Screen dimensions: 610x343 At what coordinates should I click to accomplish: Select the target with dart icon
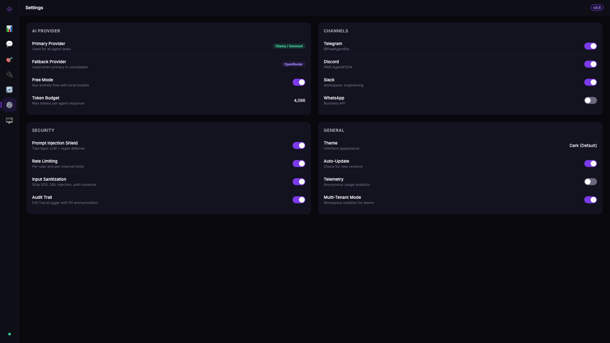tap(10, 60)
